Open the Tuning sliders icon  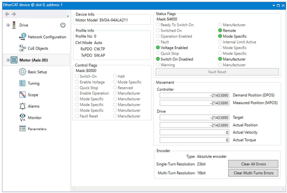tap(22, 83)
